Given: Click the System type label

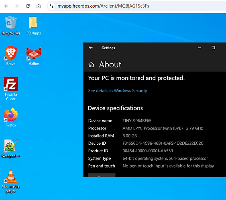Looking at the screenshot, I should (100, 158).
